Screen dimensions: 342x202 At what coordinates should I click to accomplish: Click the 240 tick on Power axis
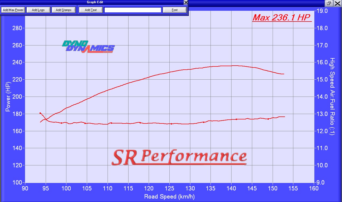(x=17, y=62)
